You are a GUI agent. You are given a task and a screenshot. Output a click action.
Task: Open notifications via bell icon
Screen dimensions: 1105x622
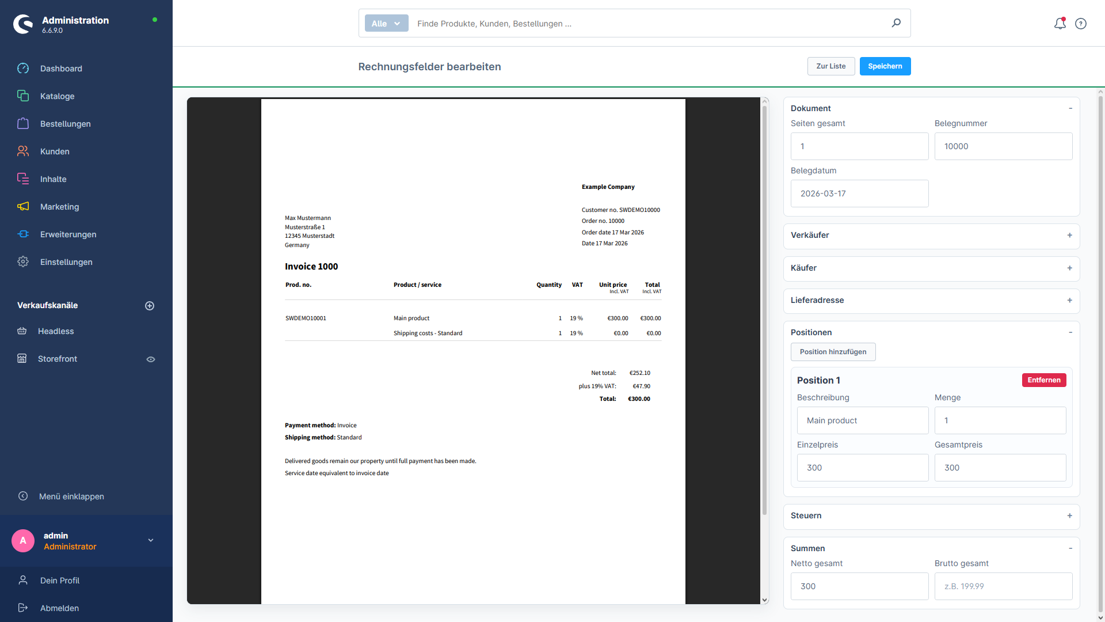click(x=1060, y=24)
